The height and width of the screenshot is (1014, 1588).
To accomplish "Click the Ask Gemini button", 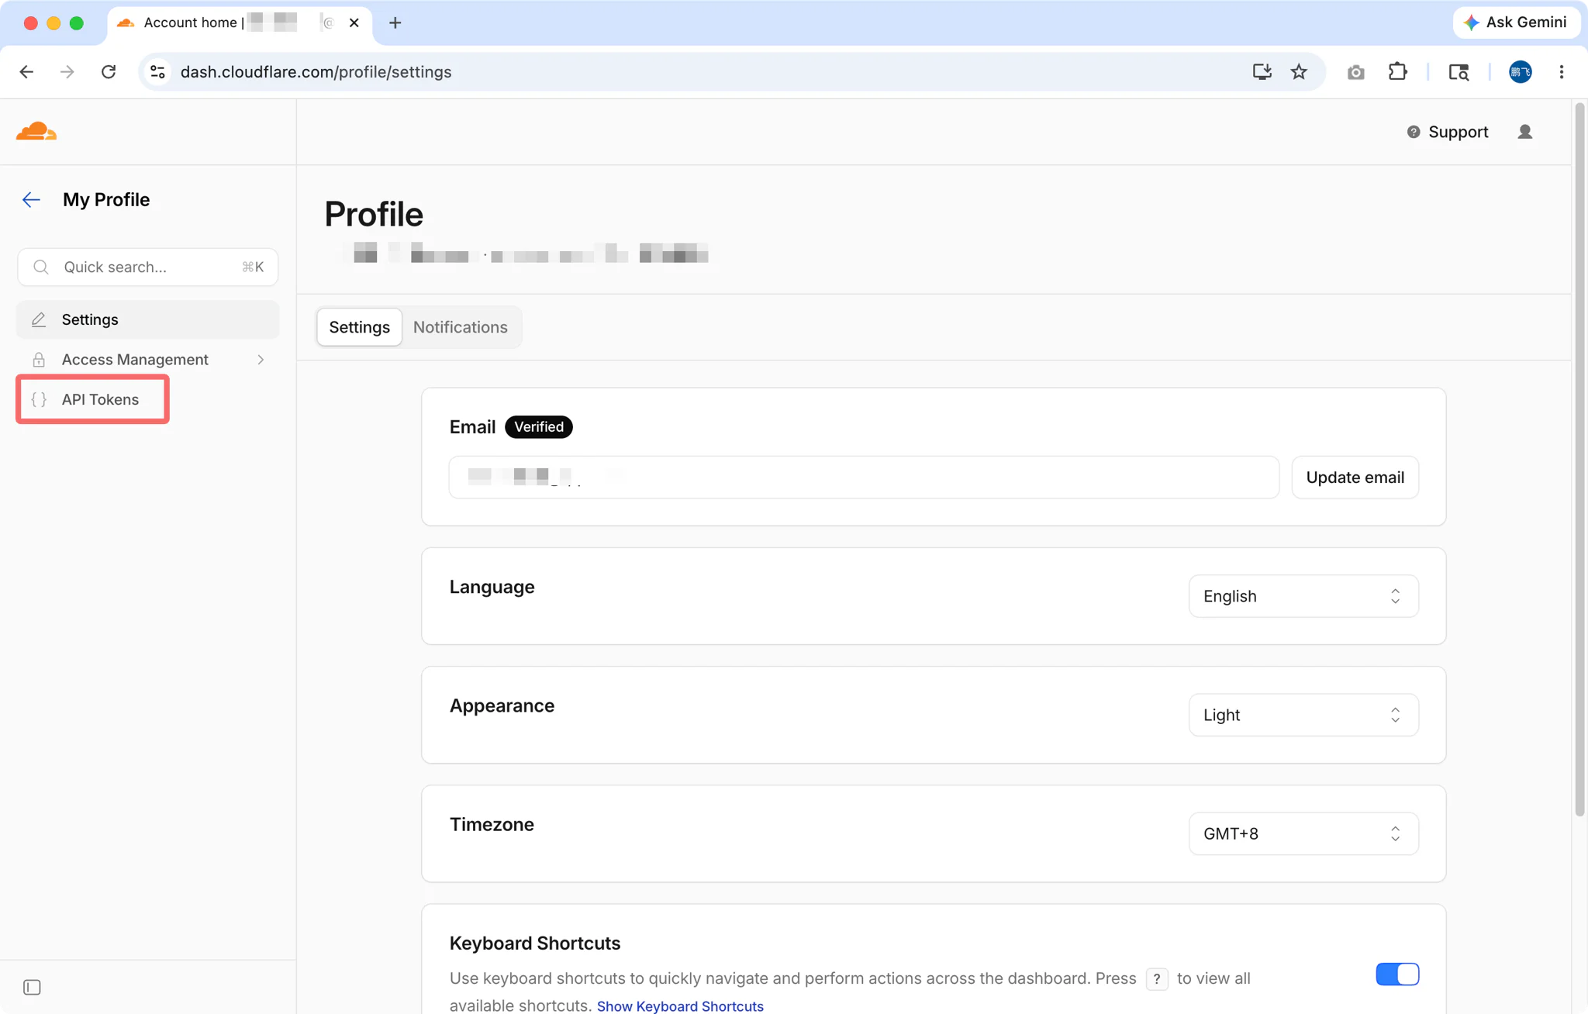I will click(x=1516, y=22).
